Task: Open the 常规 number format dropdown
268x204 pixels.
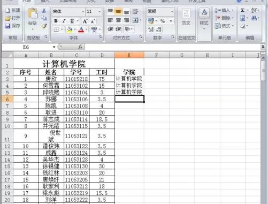Action: point(172,12)
